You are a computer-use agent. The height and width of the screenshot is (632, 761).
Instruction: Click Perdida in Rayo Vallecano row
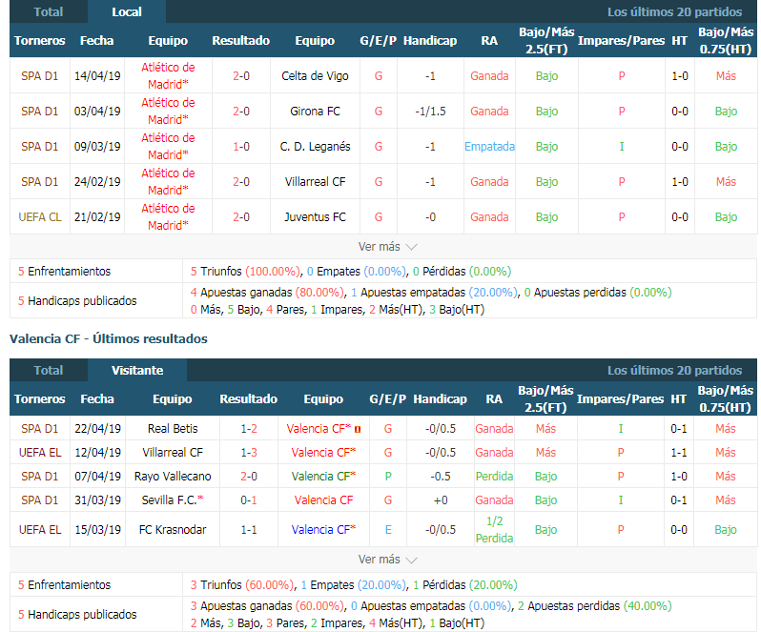click(494, 476)
